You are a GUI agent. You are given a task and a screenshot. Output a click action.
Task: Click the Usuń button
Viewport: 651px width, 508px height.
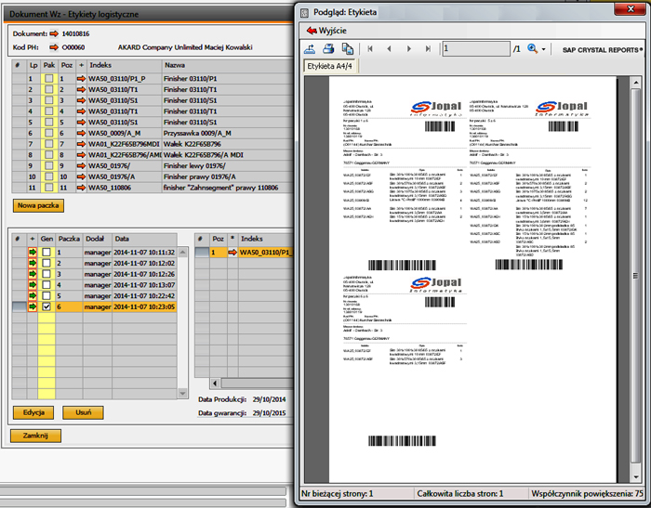tap(83, 412)
